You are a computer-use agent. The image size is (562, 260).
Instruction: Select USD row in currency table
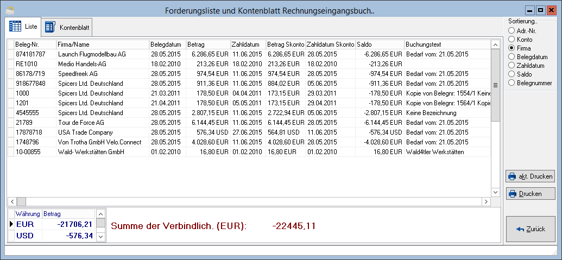tap(52, 236)
